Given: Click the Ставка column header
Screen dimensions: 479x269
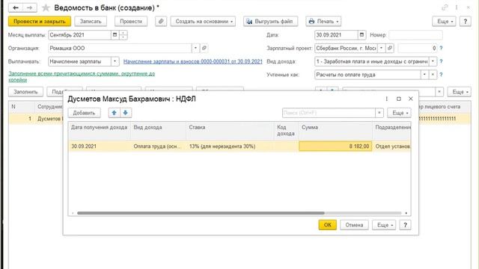Looking at the screenshot, I should coord(230,131).
